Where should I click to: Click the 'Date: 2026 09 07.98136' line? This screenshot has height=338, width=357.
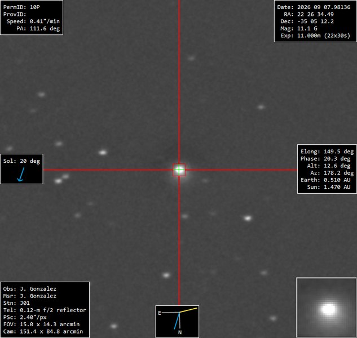click(x=314, y=7)
